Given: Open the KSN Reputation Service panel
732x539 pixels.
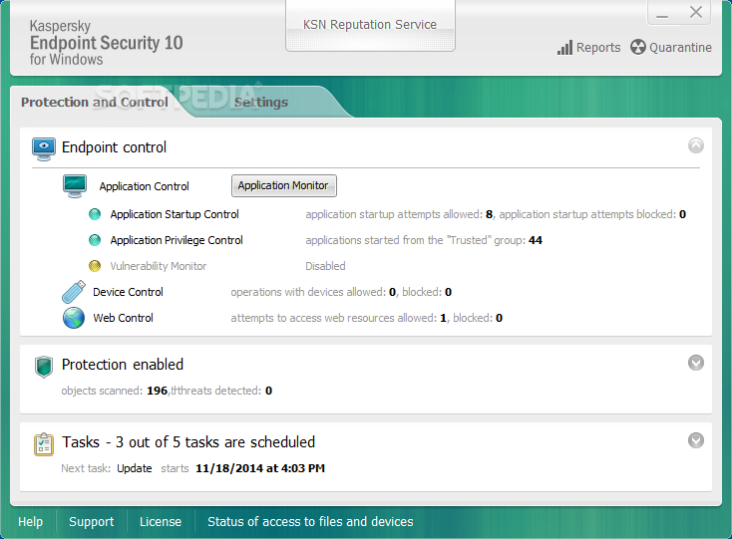Looking at the screenshot, I should (370, 25).
